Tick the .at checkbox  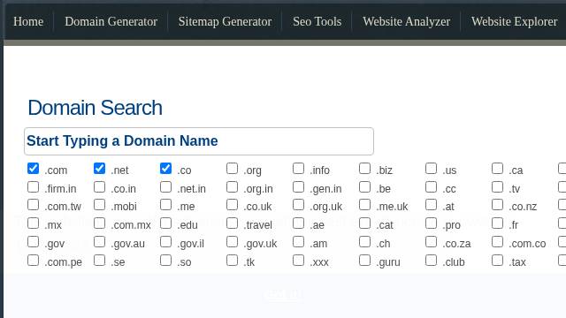coord(431,205)
